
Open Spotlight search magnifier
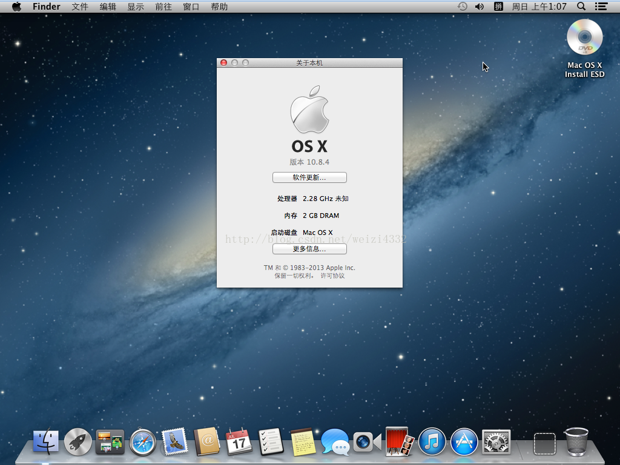pyautogui.click(x=581, y=6)
